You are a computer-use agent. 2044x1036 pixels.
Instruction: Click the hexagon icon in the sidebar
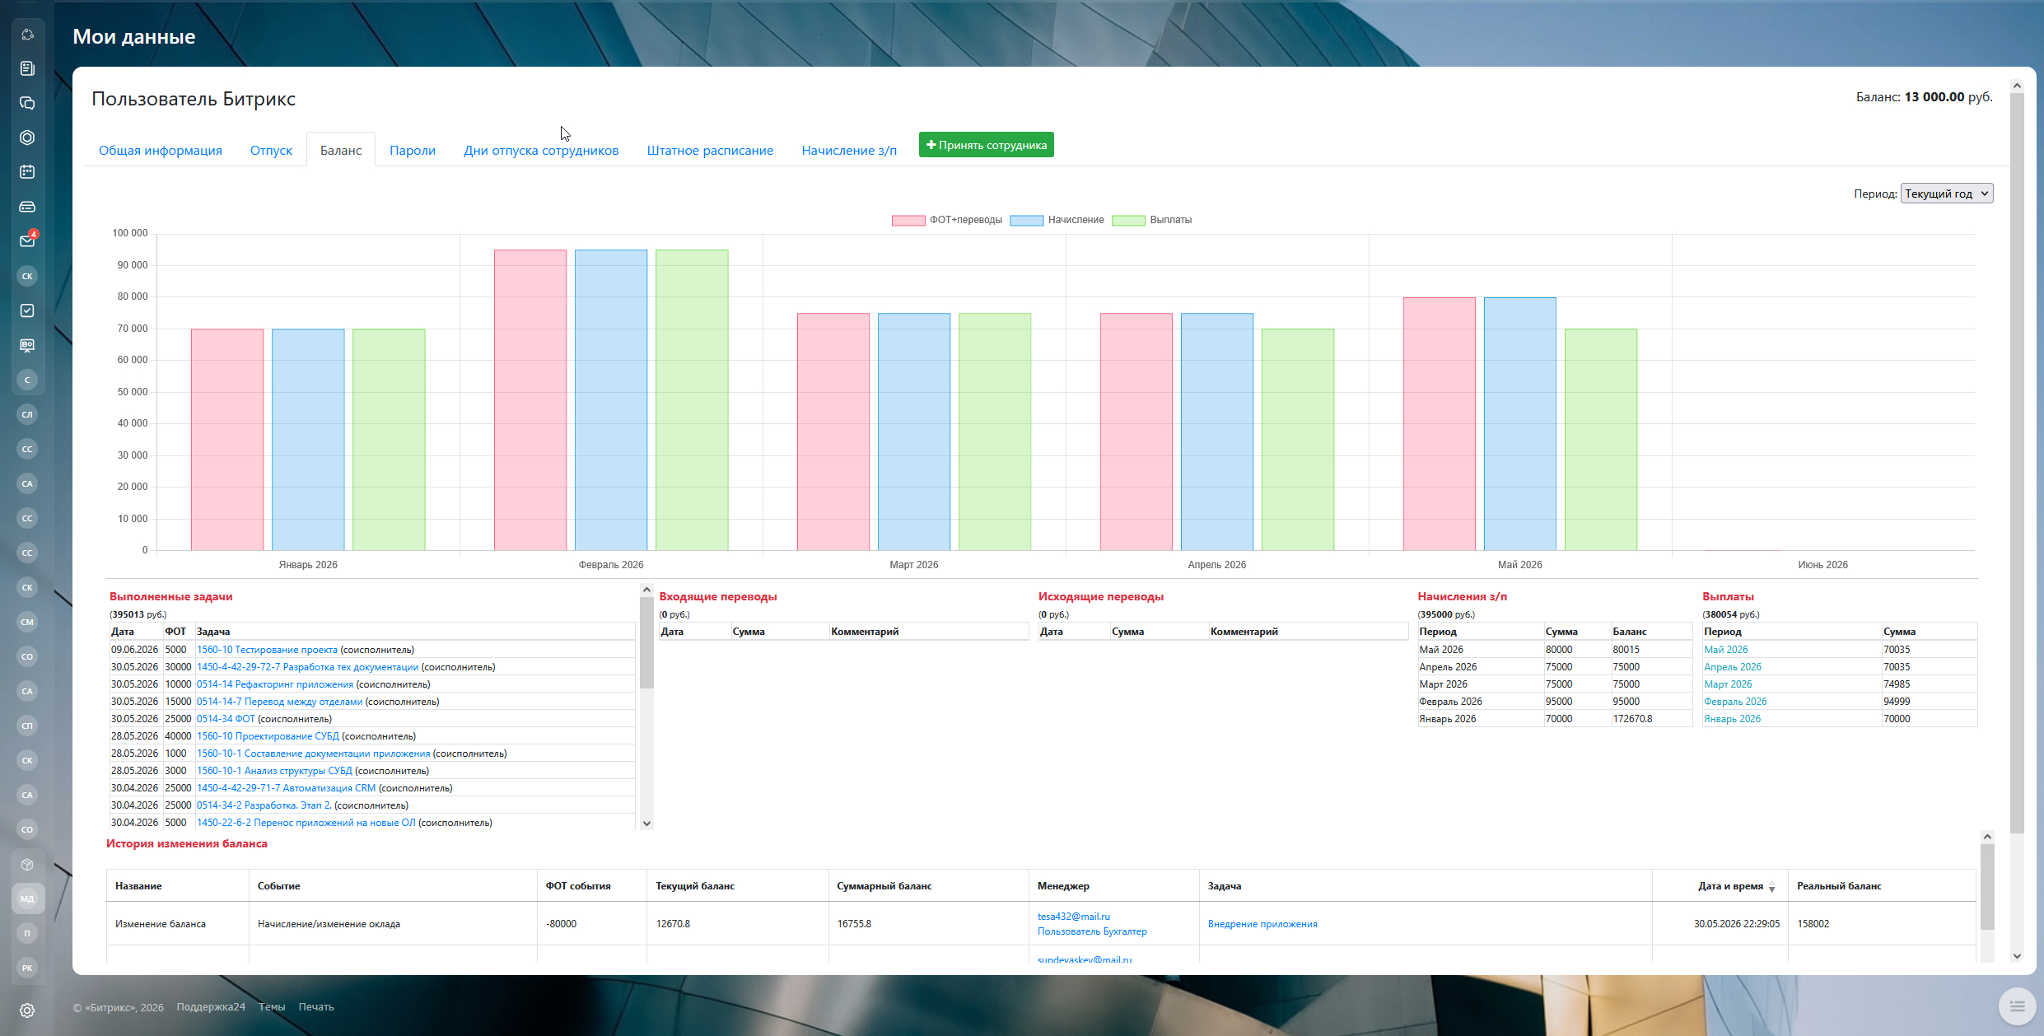click(x=27, y=138)
